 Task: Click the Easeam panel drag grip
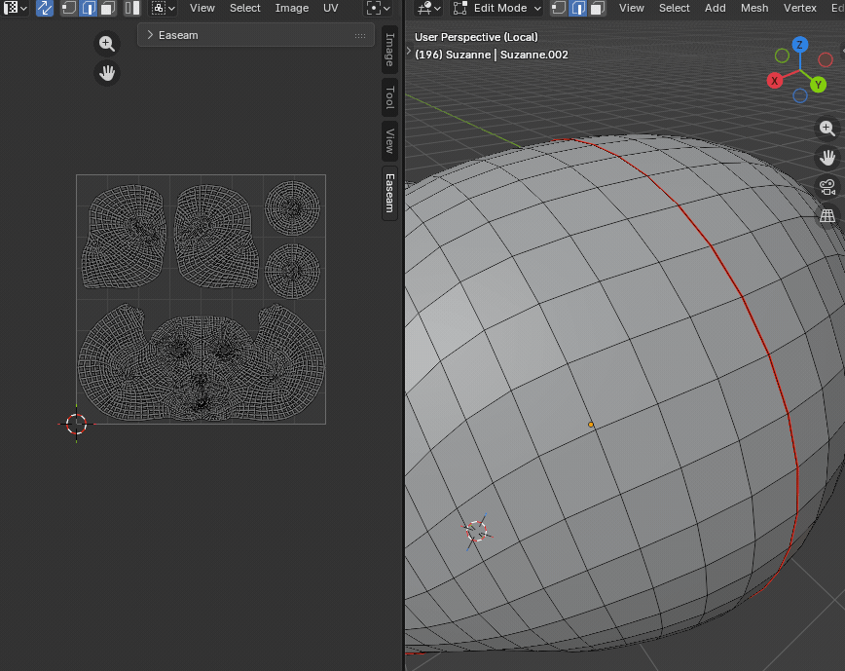click(360, 36)
